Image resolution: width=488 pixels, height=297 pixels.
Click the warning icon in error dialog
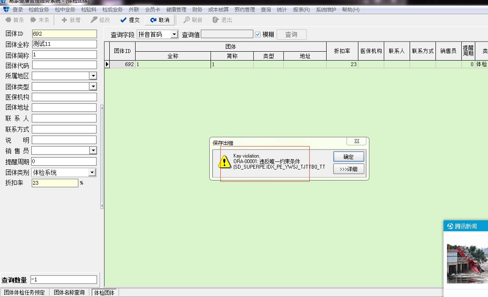click(x=225, y=161)
